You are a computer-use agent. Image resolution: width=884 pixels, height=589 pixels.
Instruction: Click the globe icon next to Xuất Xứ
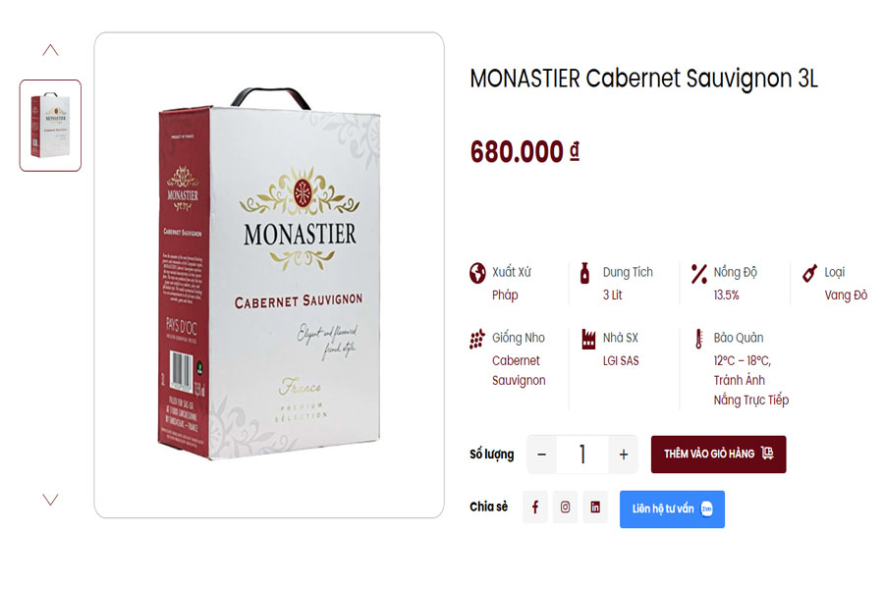click(x=477, y=273)
